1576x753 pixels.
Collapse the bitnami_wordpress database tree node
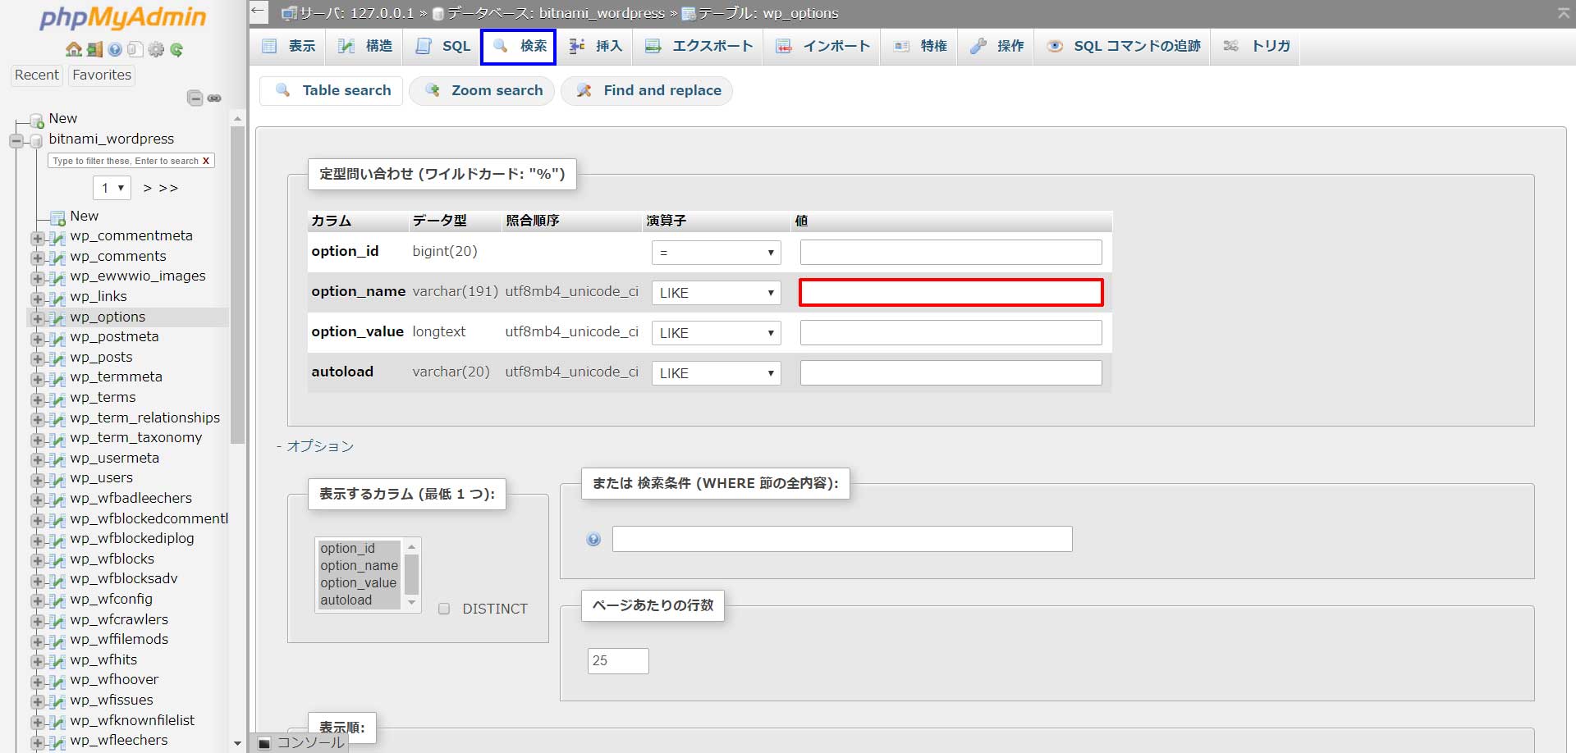(x=16, y=141)
